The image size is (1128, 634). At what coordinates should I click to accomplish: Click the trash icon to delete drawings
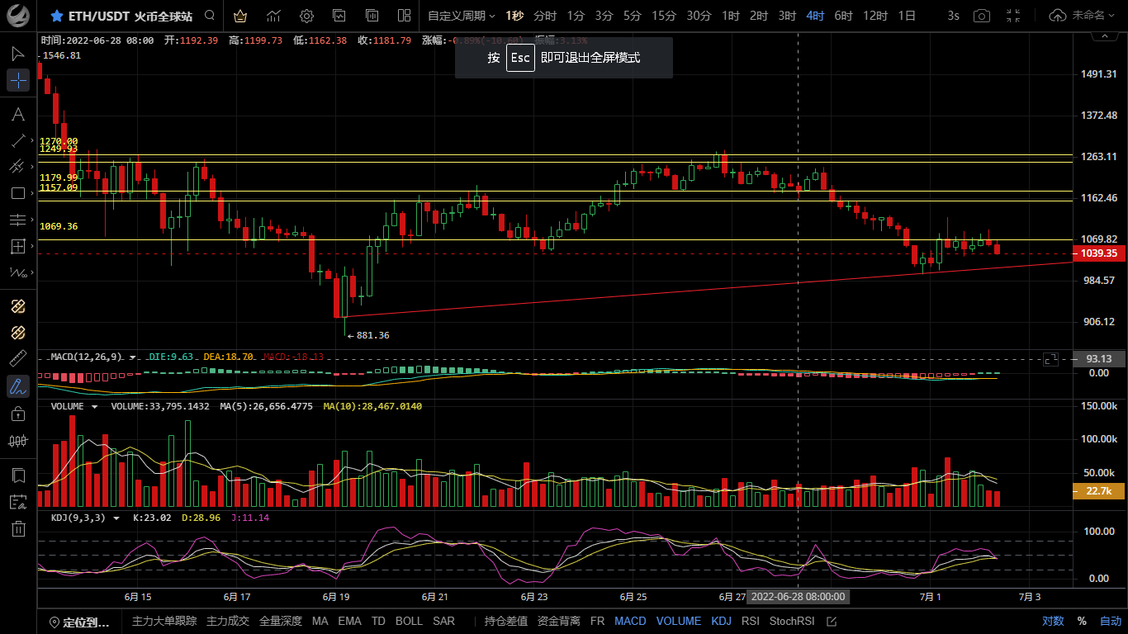pyautogui.click(x=18, y=529)
